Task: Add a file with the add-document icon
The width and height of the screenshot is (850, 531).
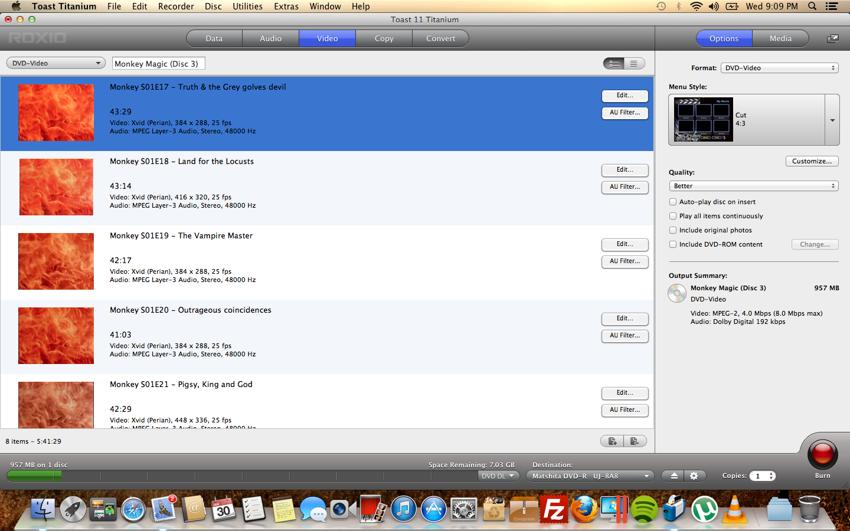Action: [612, 441]
